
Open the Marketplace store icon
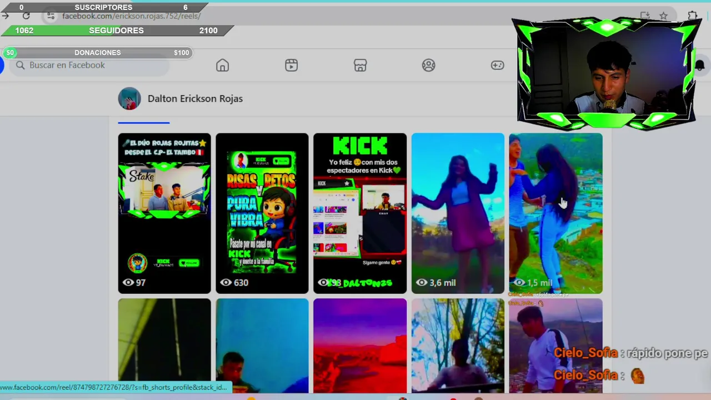360,66
